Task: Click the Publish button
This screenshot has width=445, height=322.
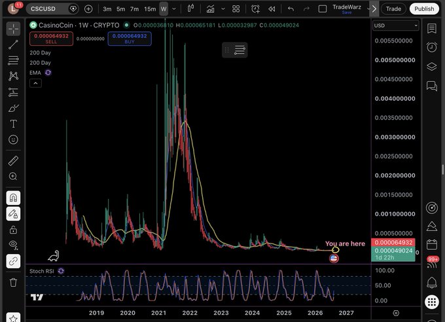Action: pos(424,9)
